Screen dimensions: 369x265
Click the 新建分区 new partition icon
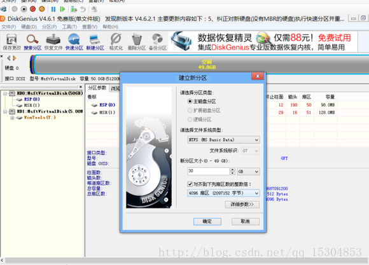pyautogui.click(x=95, y=42)
